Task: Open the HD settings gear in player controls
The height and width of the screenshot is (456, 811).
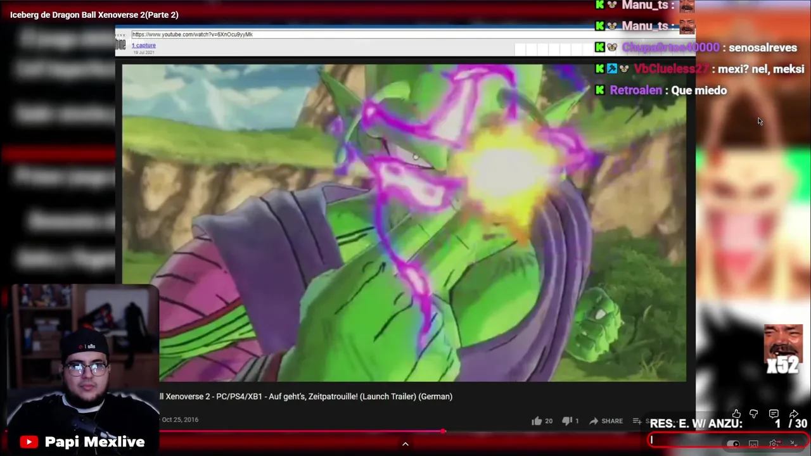Action: pyautogui.click(x=774, y=444)
